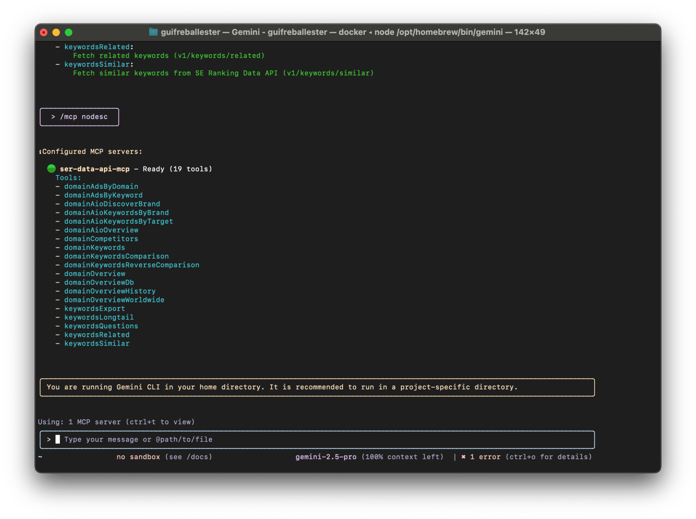Click the domainKeywordsComparison link

116,256
